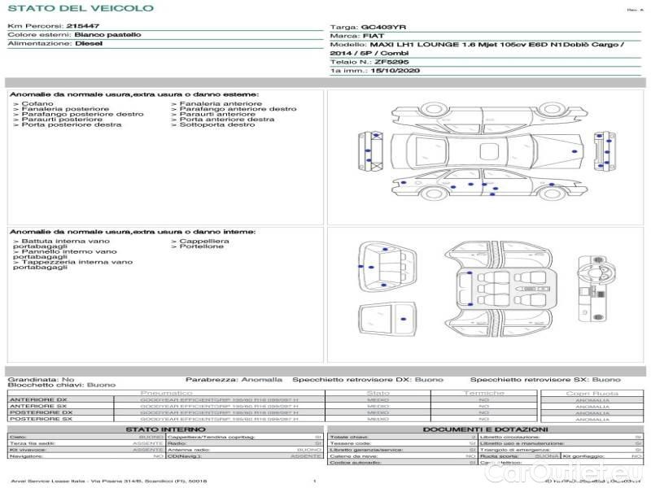This screenshot has width=651, height=488.
Task: Click the Arval Service Lease Italia footer address
Action: (x=108, y=481)
